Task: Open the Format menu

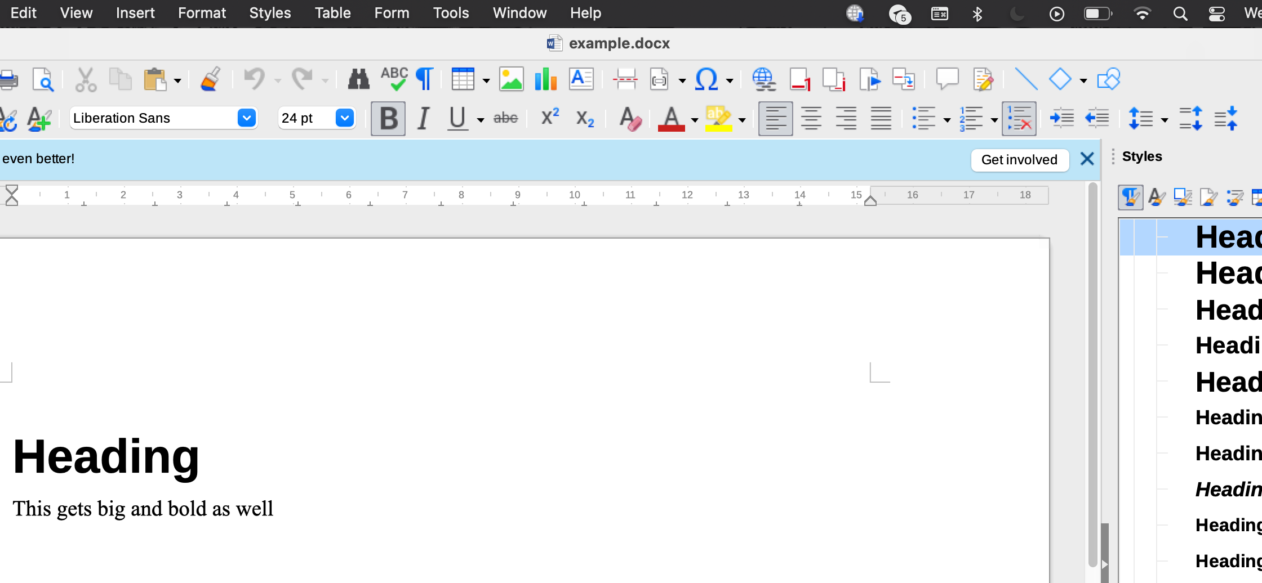Action: (x=202, y=12)
